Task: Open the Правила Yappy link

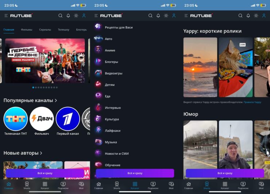Action: (x=252, y=102)
